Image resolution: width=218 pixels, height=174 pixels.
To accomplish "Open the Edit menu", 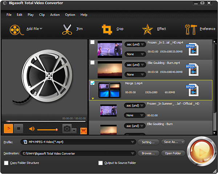I will 20,15.
